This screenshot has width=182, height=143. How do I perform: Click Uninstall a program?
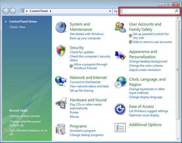(x=83, y=131)
